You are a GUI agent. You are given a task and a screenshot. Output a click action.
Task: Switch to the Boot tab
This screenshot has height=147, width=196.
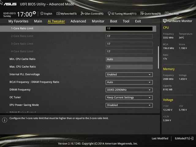click(x=114, y=21)
